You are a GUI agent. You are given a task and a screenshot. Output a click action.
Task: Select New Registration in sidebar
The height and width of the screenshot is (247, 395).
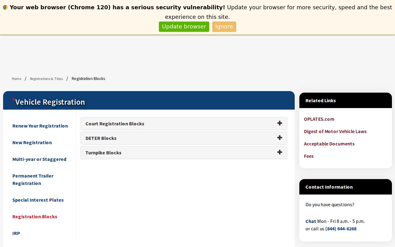click(32, 143)
